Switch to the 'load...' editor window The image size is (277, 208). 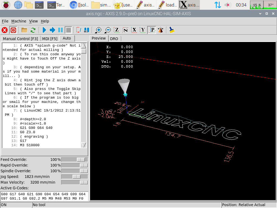click(167, 5)
